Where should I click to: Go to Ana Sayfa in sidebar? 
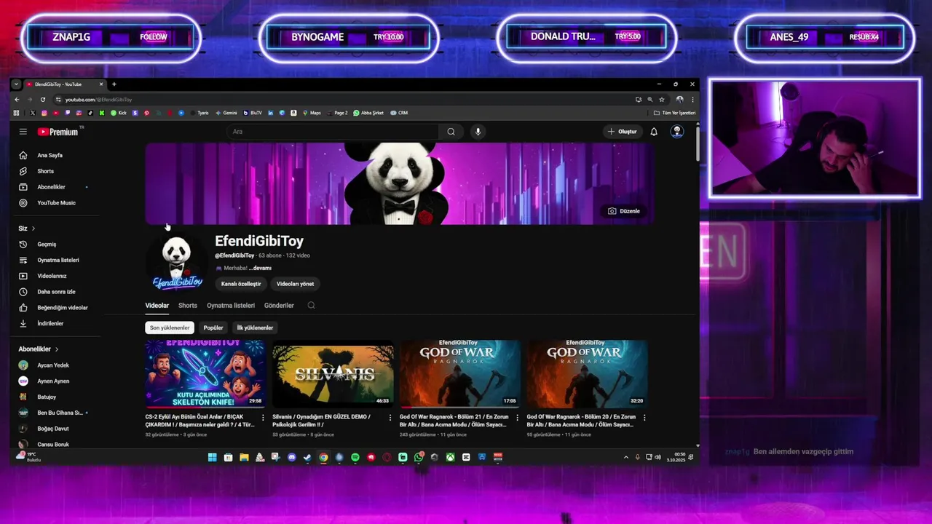pos(50,155)
